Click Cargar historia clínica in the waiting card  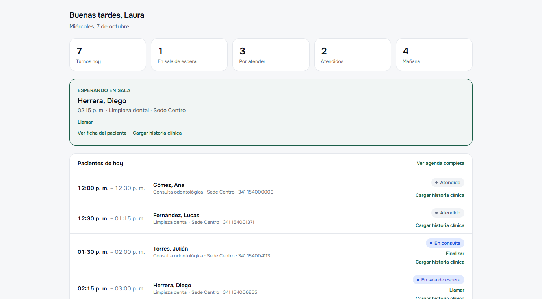tap(157, 133)
